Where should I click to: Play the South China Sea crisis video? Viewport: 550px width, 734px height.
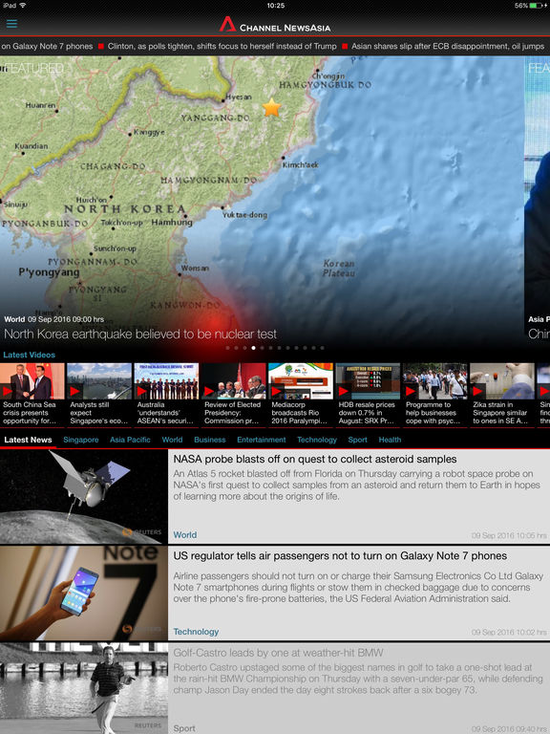(x=32, y=394)
